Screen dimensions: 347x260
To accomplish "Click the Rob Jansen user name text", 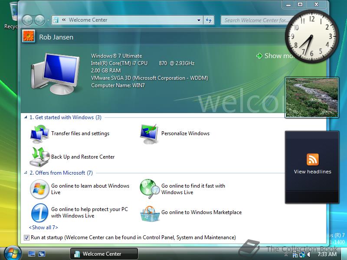I will click(56, 37).
